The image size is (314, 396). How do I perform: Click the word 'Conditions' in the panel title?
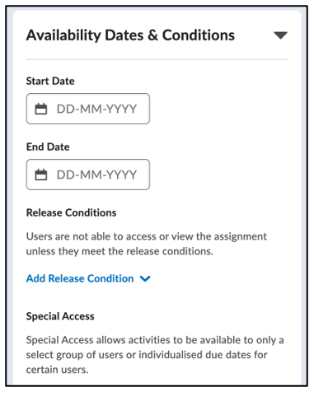pos(199,35)
